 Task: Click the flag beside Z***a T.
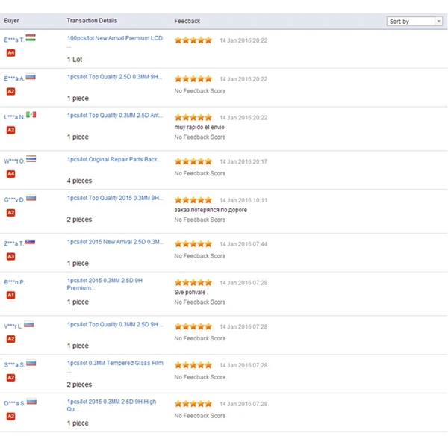[30, 242]
